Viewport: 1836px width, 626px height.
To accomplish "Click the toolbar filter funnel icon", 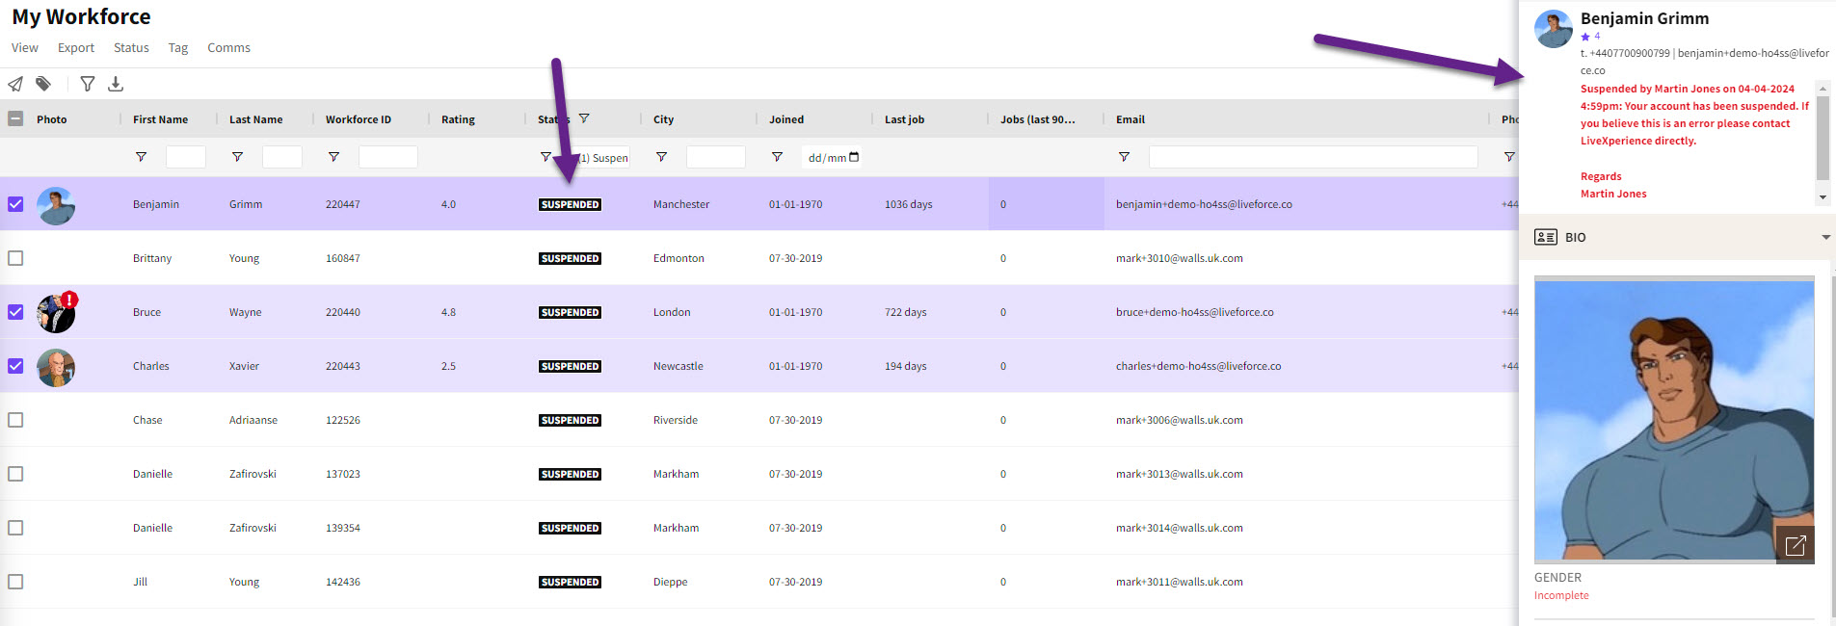I will click(x=88, y=85).
